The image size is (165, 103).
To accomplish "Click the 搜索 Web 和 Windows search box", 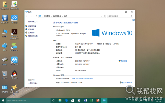I will click(28, 100).
